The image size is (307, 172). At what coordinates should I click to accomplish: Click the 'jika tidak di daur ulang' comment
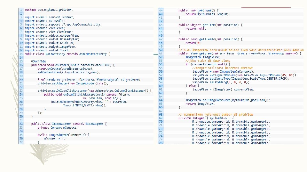click(208, 61)
